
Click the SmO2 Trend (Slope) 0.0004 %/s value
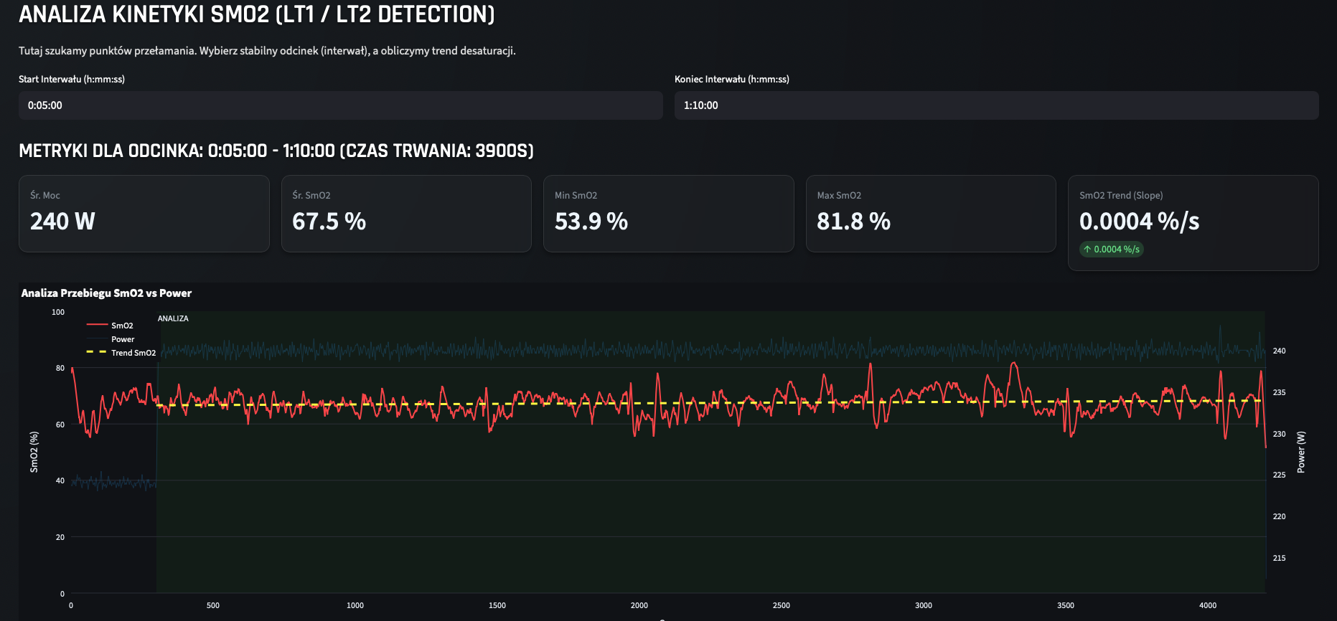tap(1139, 222)
